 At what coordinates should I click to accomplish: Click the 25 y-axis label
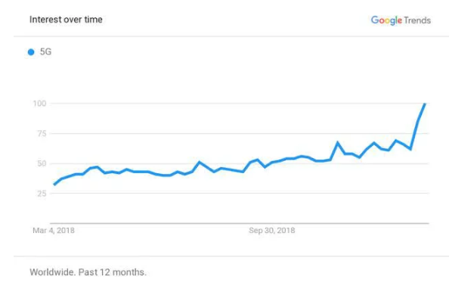pyautogui.click(x=42, y=194)
